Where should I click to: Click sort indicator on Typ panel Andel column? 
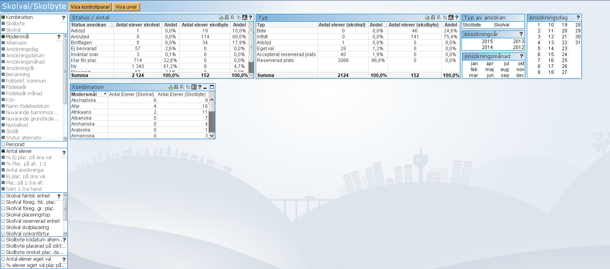coord(386,25)
